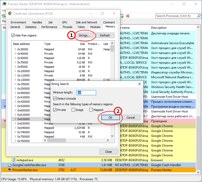Switch to the Statistics tab
This screenshot has width=202, height=182.
point(31,27)
